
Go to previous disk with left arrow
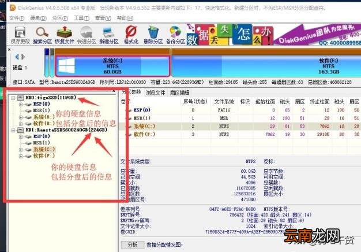pyautogui.click(x=17, y=57)
